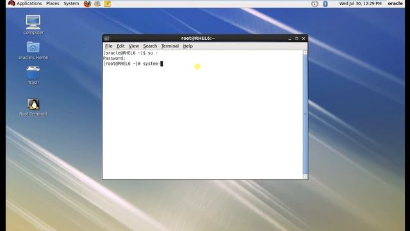Screen dimensions: 410x231
Task: Open oracle's Home folder icon
Action: coord(33,51)
